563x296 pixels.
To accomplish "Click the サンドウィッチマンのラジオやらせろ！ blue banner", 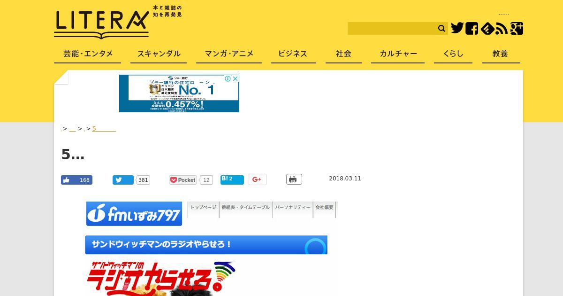I will pyautogui.click(x=206, y=245).
